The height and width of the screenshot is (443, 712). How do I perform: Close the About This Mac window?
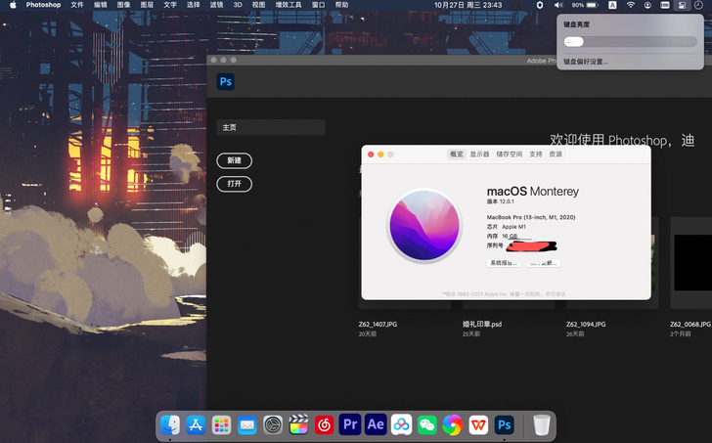[371, 155]
